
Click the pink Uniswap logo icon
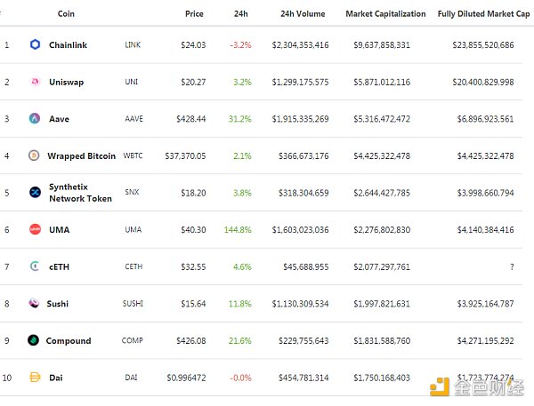[x=35, y=82]
